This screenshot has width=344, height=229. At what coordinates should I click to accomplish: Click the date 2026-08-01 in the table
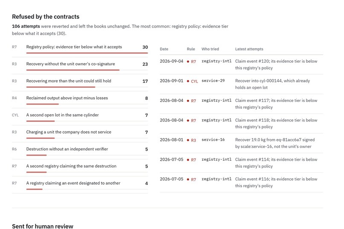171,139
